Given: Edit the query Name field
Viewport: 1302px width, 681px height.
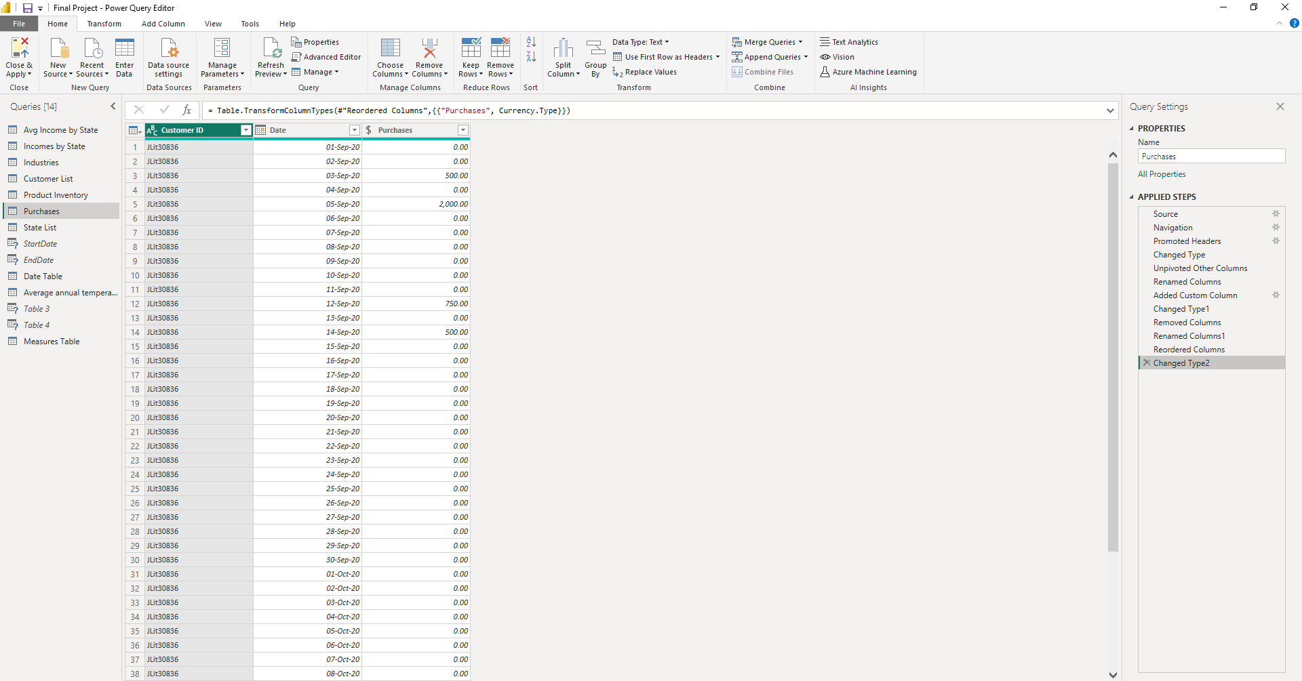Looking at the screenshot, I should (x=1211, y=157).
